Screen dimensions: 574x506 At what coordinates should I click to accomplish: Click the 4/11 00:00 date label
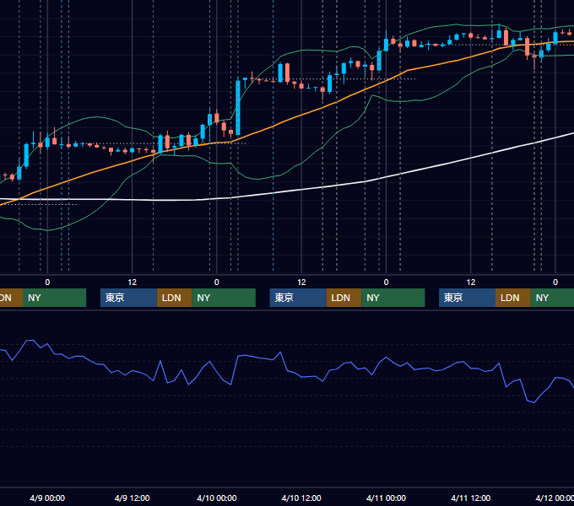(387, 498)
